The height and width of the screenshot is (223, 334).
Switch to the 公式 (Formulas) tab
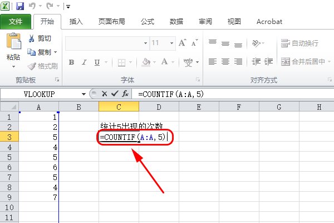(147, 22)
